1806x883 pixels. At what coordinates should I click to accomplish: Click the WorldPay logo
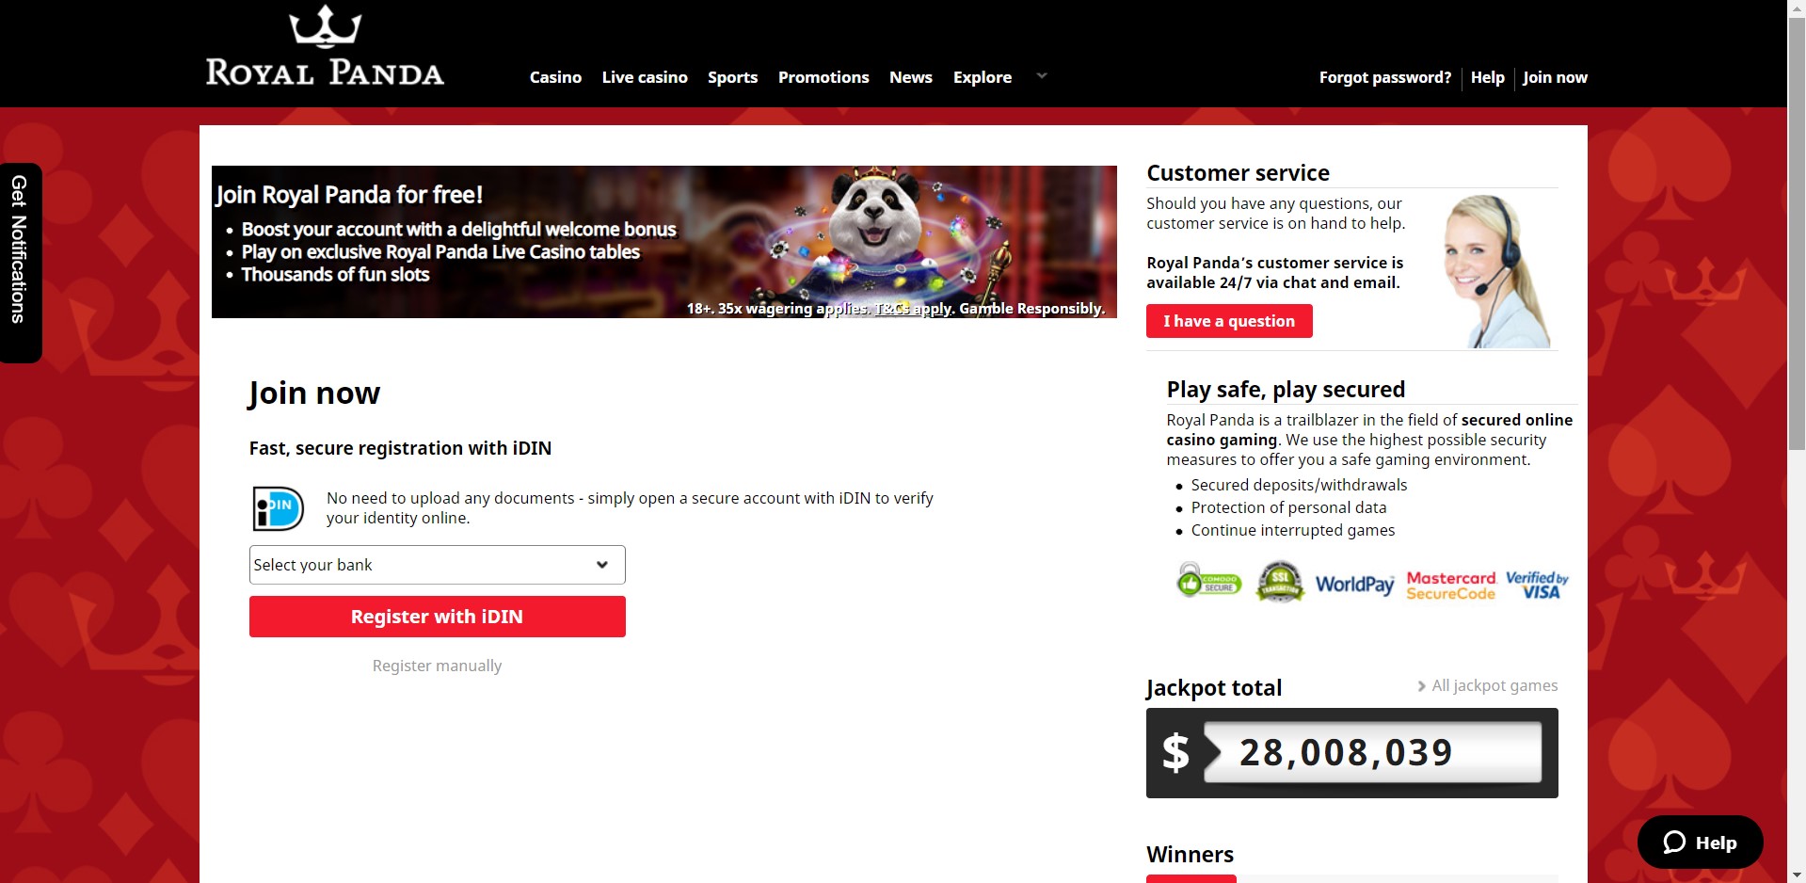click(x=1354, y=585)
